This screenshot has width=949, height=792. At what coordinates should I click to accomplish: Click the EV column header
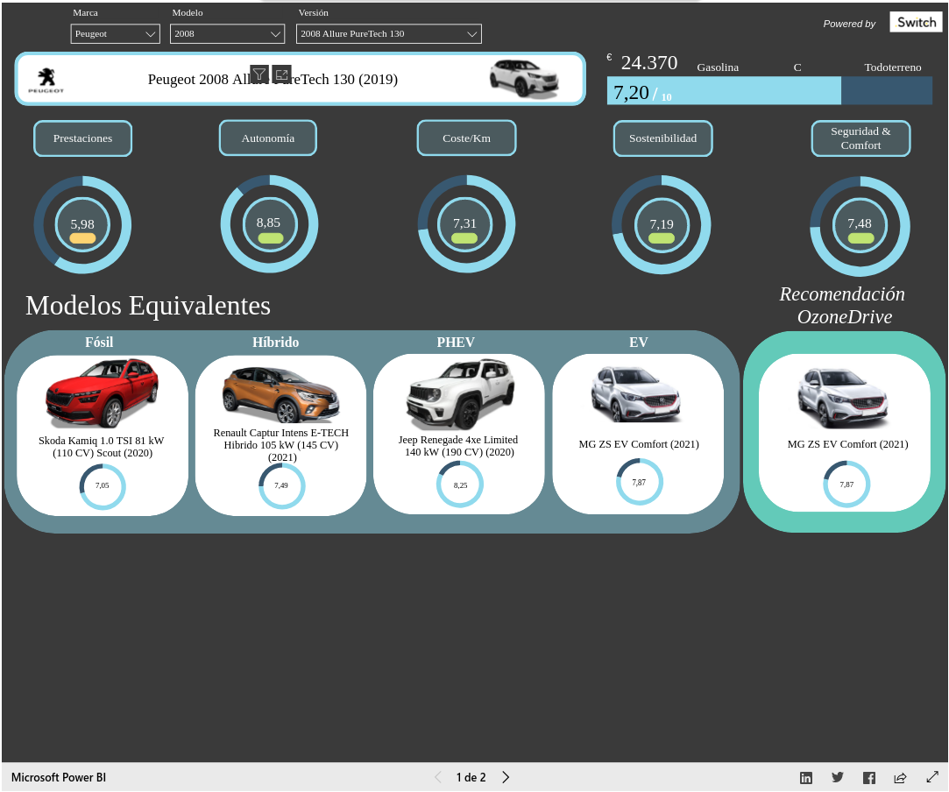pos(639,343)
